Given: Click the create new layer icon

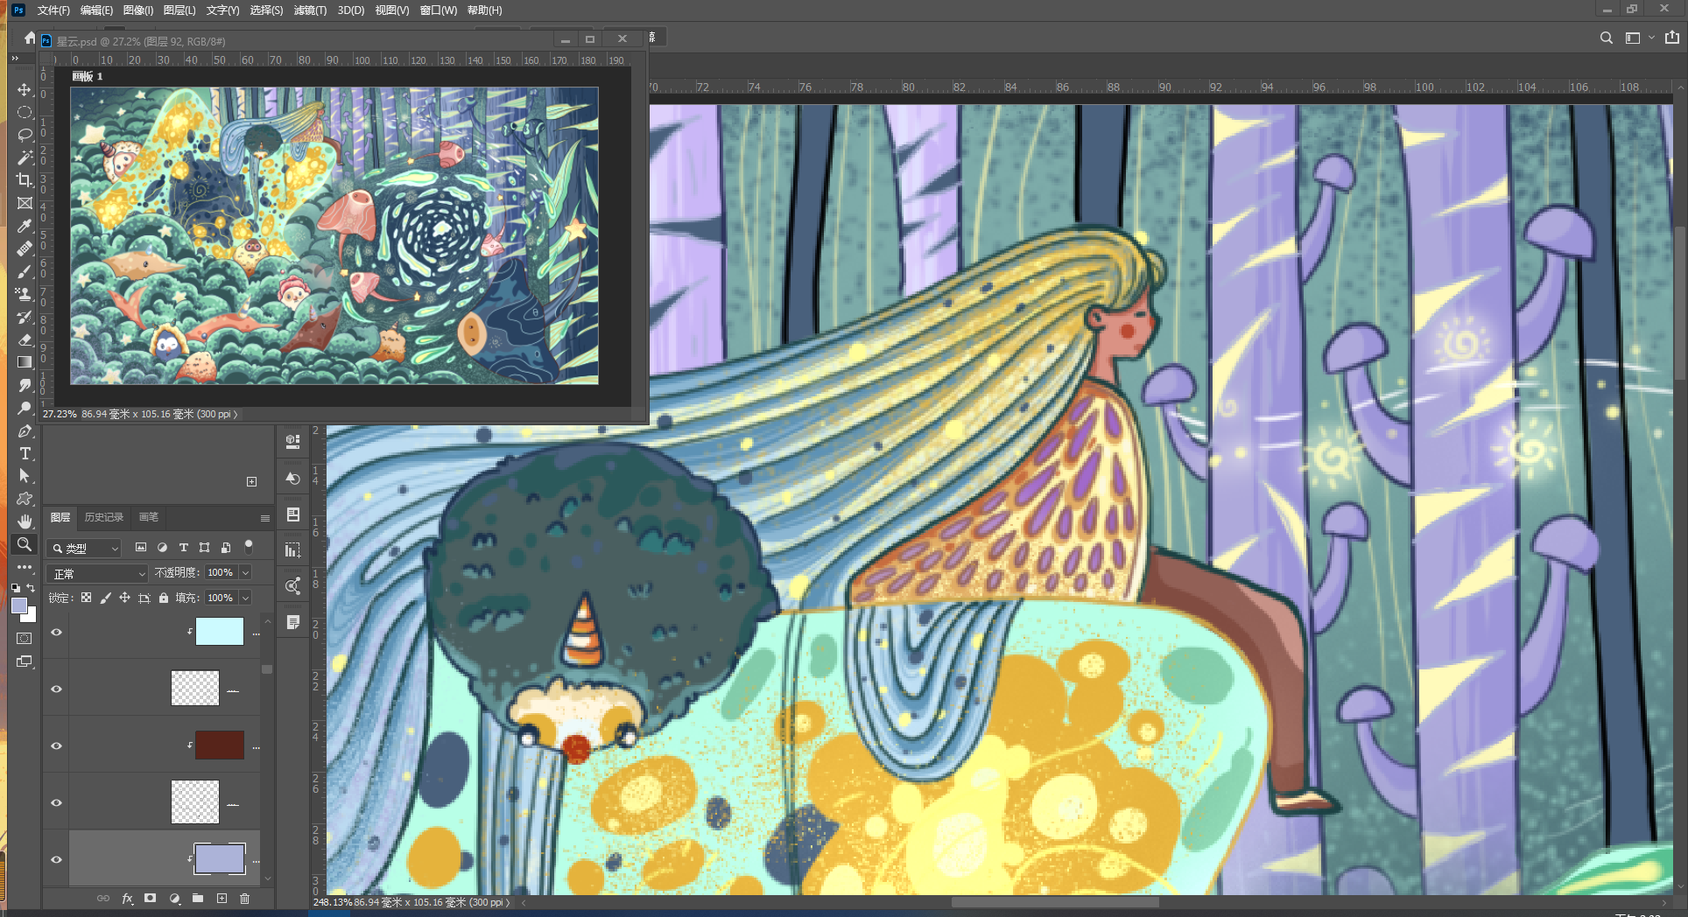Looking at the screenshot, I should pyautogui.click(x=222, y=899).
